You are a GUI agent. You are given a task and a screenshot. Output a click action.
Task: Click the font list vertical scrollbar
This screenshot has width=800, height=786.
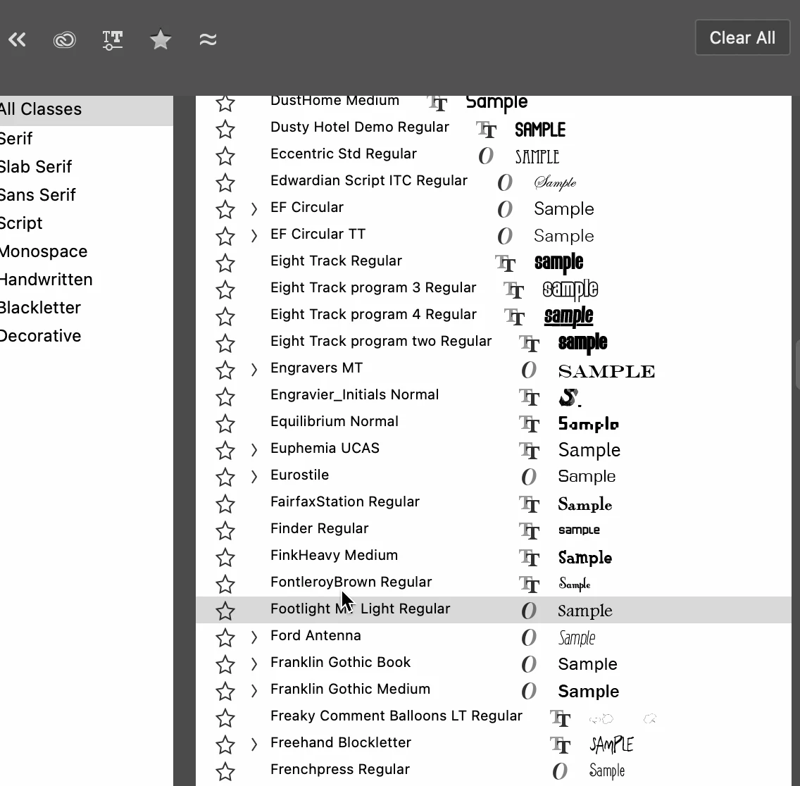point(796,365)
